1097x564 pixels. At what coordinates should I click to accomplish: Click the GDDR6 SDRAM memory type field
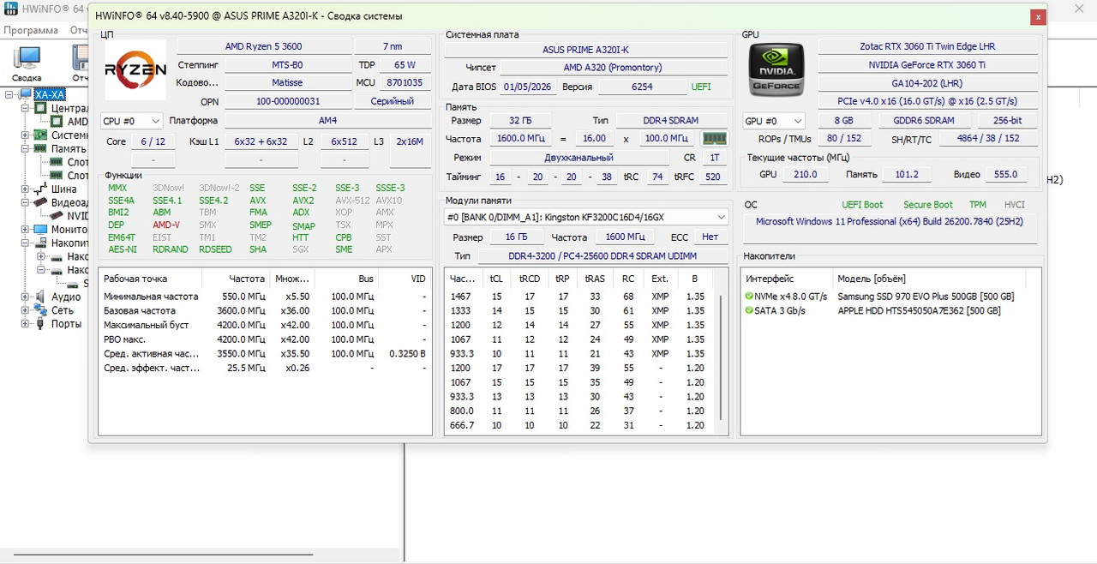(x=924, y=121)
